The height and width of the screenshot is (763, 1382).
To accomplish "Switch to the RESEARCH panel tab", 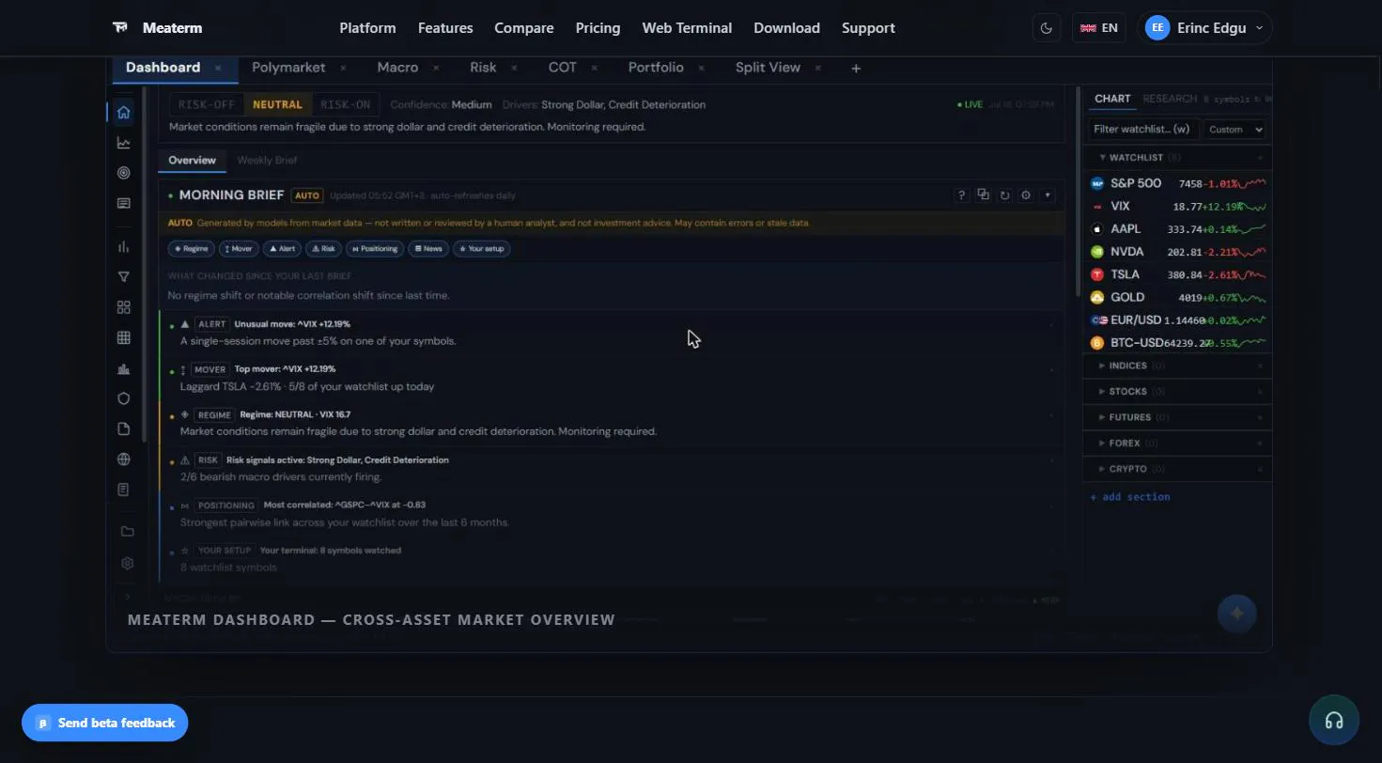I will [x=1170, y=99].
